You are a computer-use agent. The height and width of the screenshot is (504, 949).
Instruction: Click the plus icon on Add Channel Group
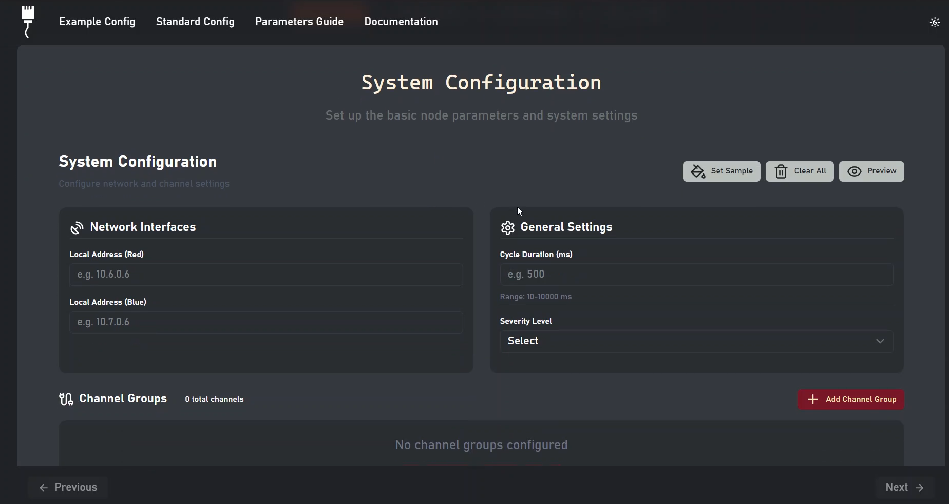pos(812,399)
